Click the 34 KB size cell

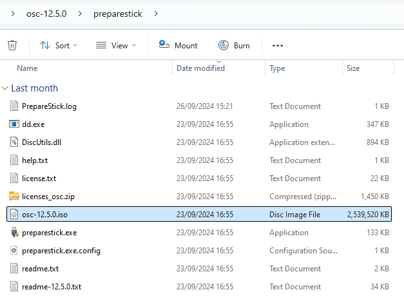[x=380, y=287]
